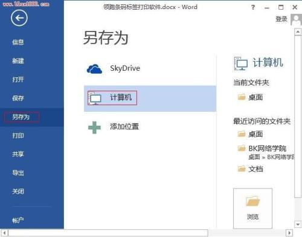Image resolution: width=302 pixels, height=237 pixels.
Task: Select the SkyDrive cloud icon
Action: pos(94,69)
